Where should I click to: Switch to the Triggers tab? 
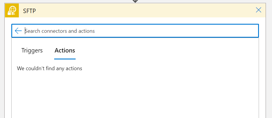32,50
